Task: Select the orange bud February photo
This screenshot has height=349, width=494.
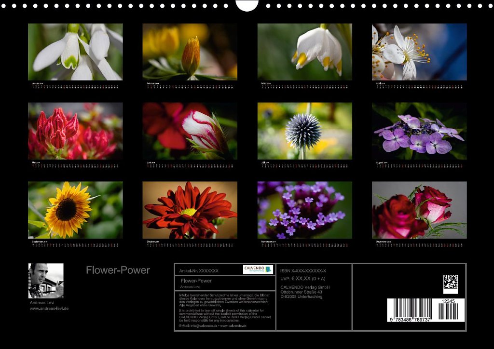Action: 190,52
